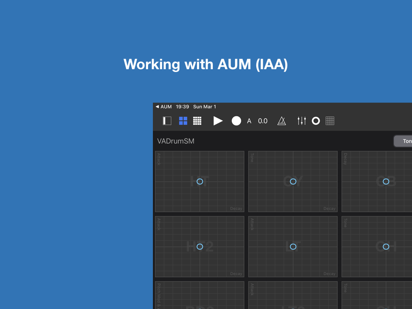Click the HT pad control point

(200, 181)
